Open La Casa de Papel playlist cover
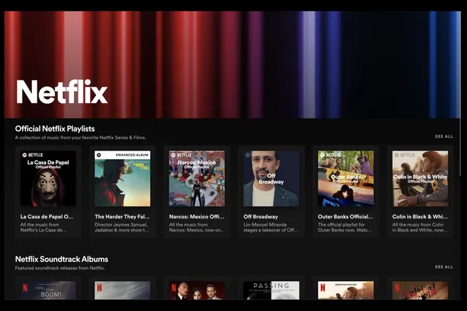Viewport: 467px width, 311px height. 48,178
